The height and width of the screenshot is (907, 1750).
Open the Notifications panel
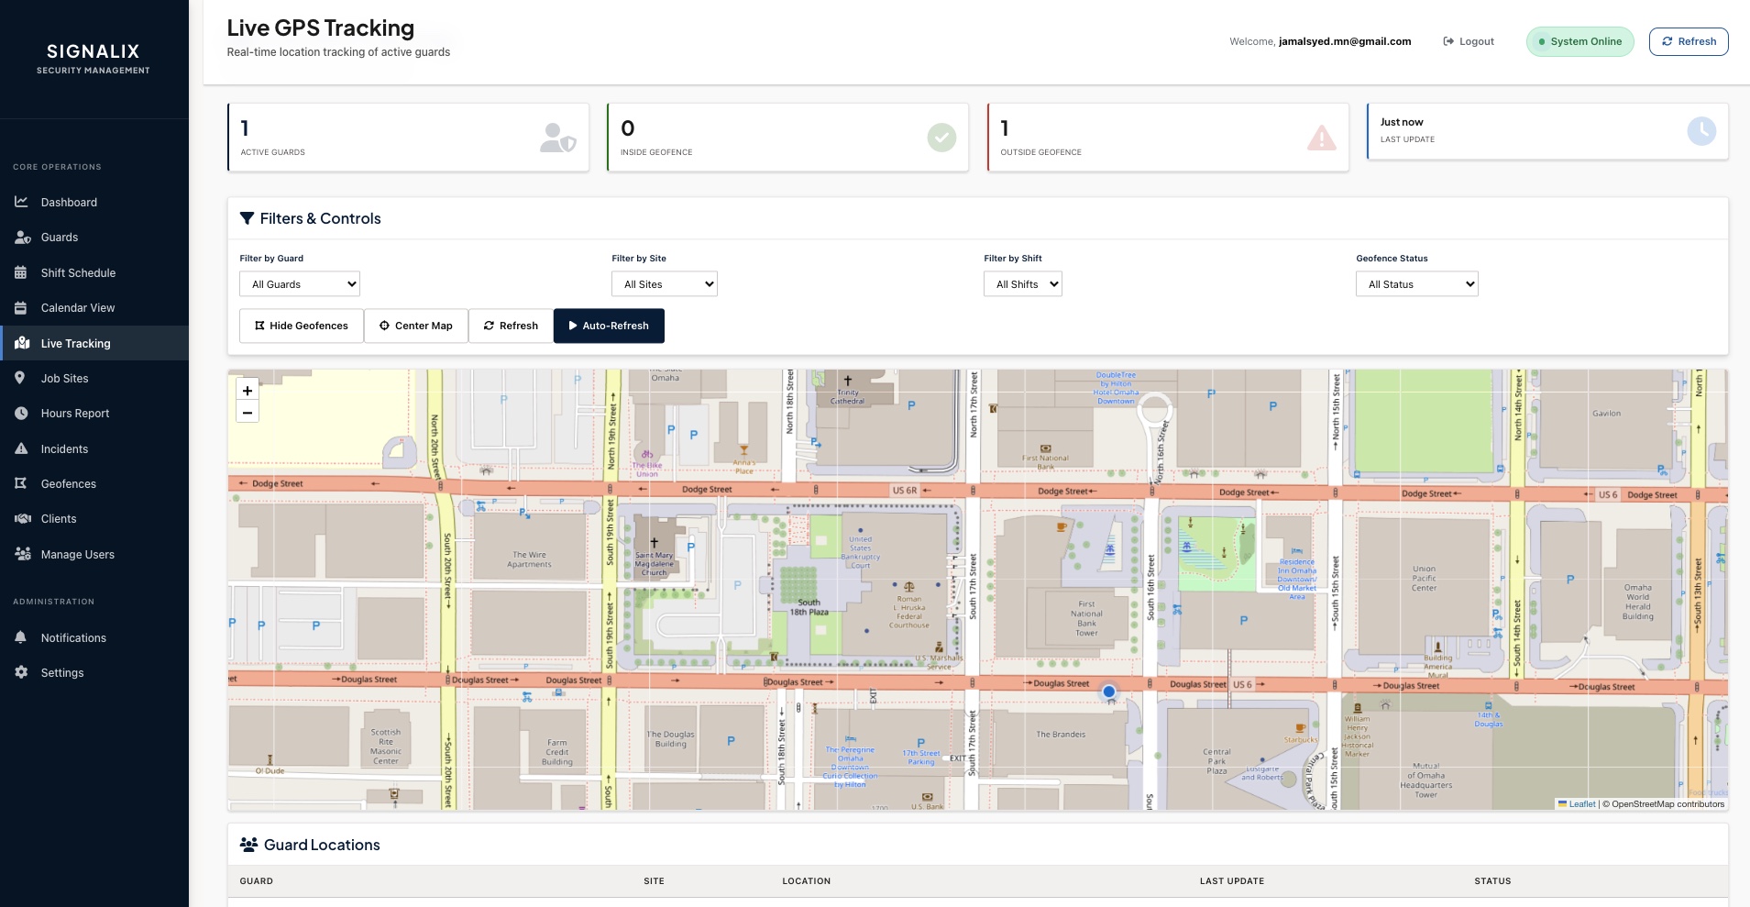[73, 637]
